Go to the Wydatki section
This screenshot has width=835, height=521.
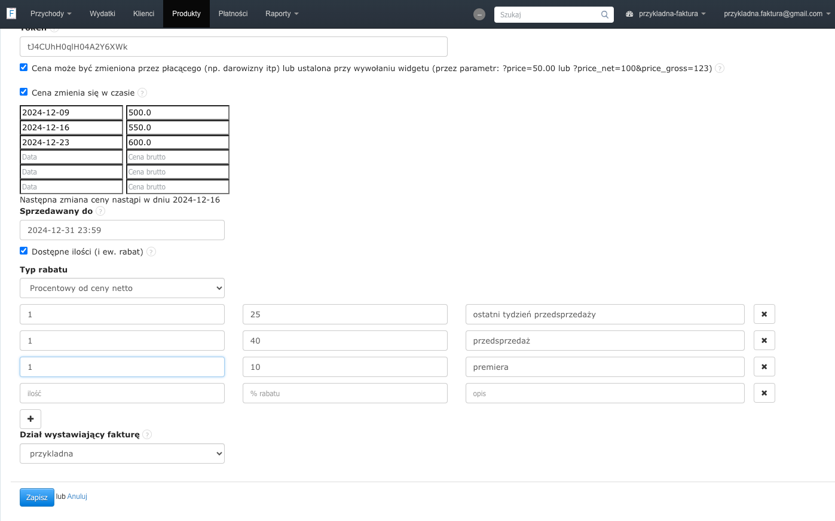(102, 14)
